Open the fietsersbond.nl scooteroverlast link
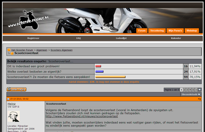Viewport: 205px width, 132px height. point(82,116)
